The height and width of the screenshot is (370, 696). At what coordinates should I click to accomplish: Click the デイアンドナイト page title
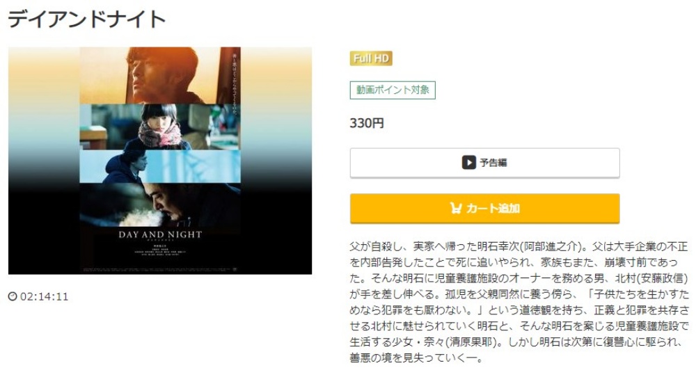pyautogui.click(x=87, y=19)
